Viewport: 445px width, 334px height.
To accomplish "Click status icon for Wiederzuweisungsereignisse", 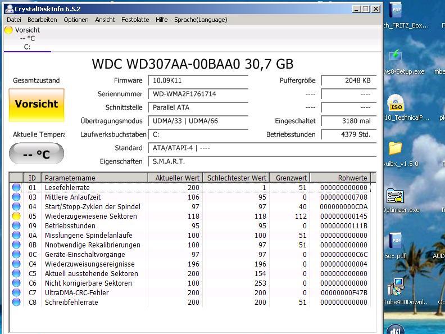I will (16, 264).
